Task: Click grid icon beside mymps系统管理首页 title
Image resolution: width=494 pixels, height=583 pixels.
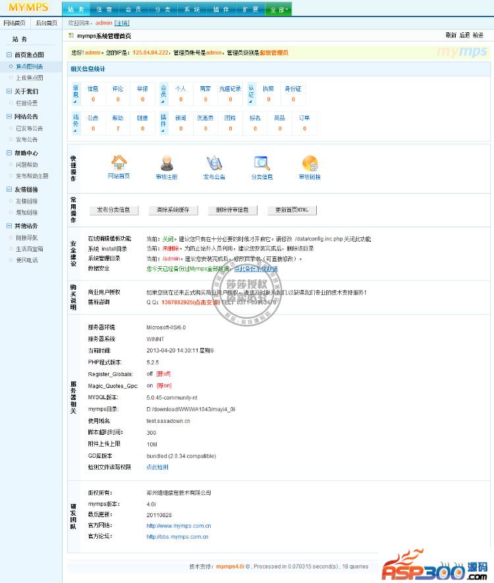Action: click(x=71, y=36)
